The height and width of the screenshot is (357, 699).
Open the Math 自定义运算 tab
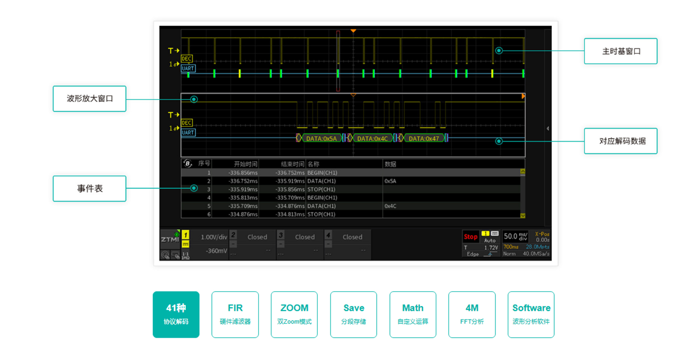413,315
